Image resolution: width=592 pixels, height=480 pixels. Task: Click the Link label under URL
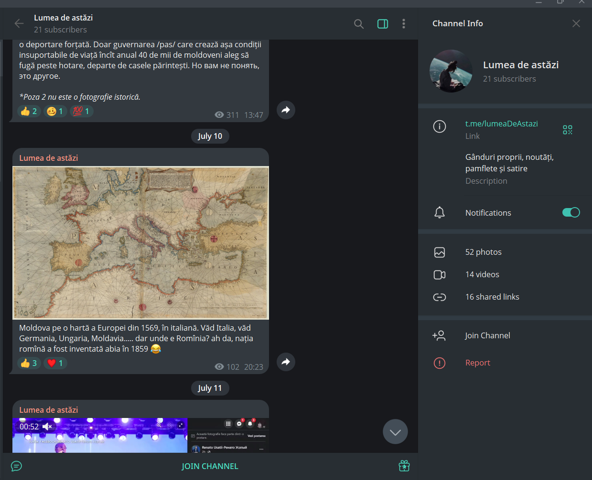coord(473,136)
